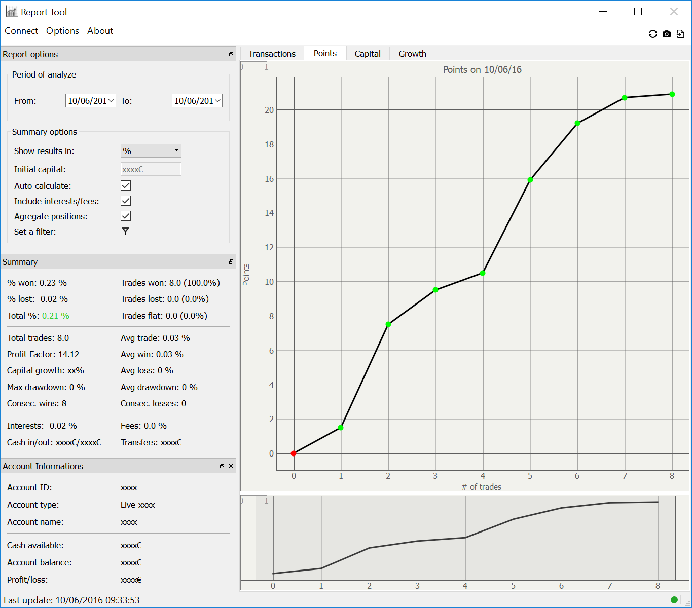Float the Summary panel

[x=231, y=262]
